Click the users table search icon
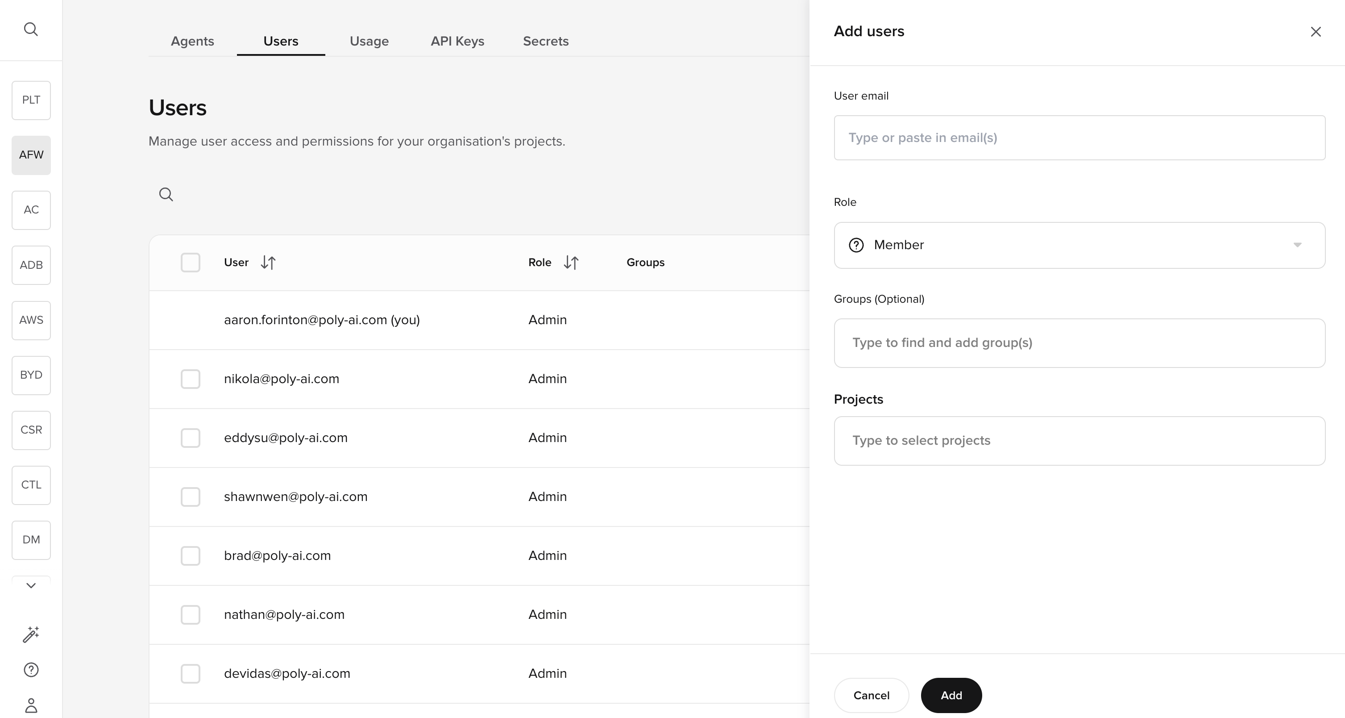Image resolution: width=1345 pixels, height=718 pixels. point(166,194)
